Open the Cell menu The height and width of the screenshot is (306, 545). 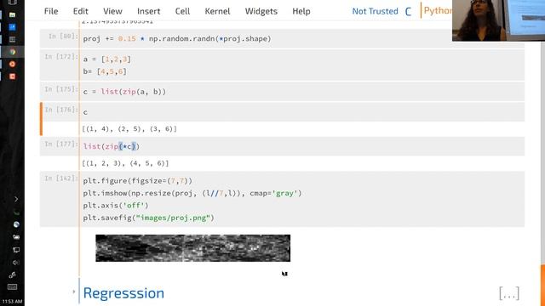click(182, 11)
